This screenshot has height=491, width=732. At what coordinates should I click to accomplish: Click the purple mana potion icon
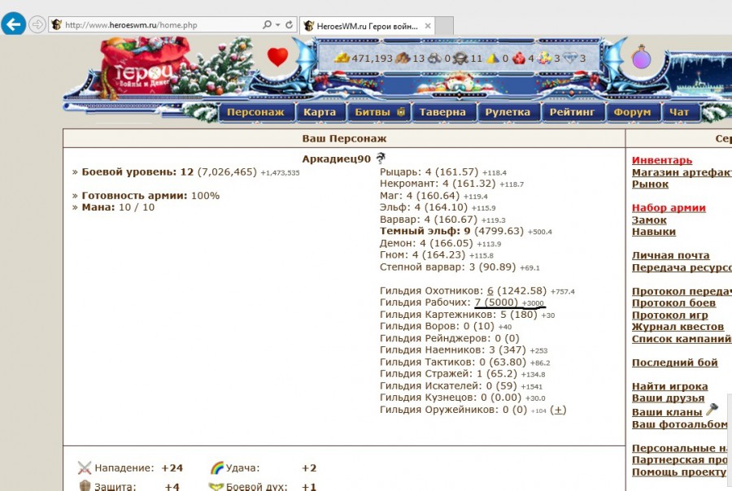pos(642,59)
